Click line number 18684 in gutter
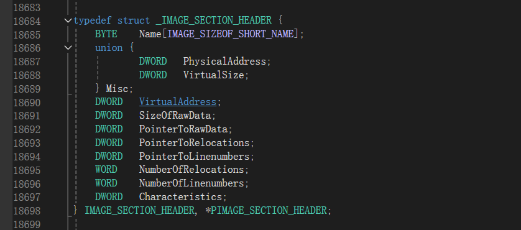 pos(27,21)
